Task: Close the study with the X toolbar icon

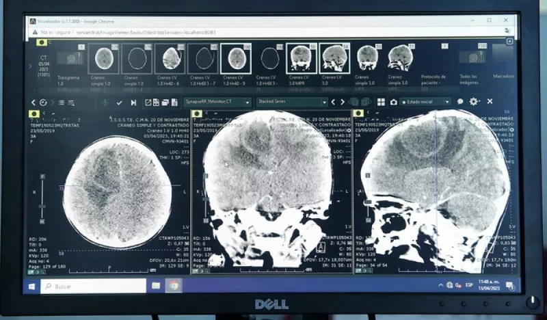Action: tap(490, 102)
